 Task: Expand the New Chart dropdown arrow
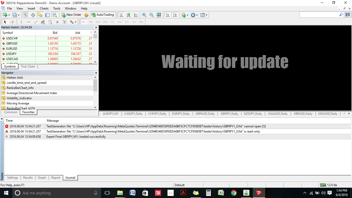click(9, 15)
